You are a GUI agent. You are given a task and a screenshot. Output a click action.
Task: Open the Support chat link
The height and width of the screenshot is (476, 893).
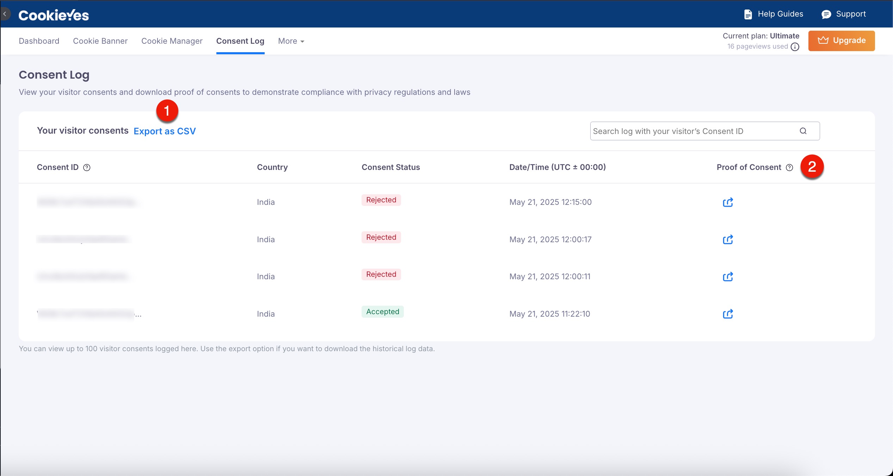tap(844, 14)
